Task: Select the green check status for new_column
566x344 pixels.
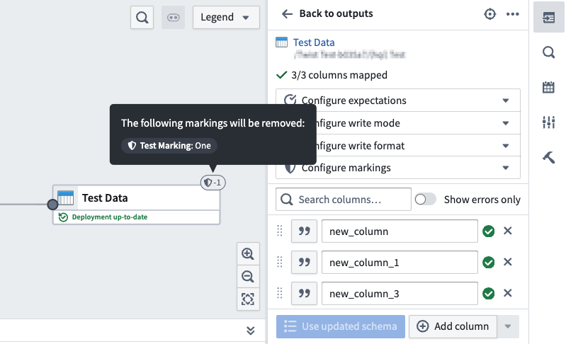Action: (488, 231)
